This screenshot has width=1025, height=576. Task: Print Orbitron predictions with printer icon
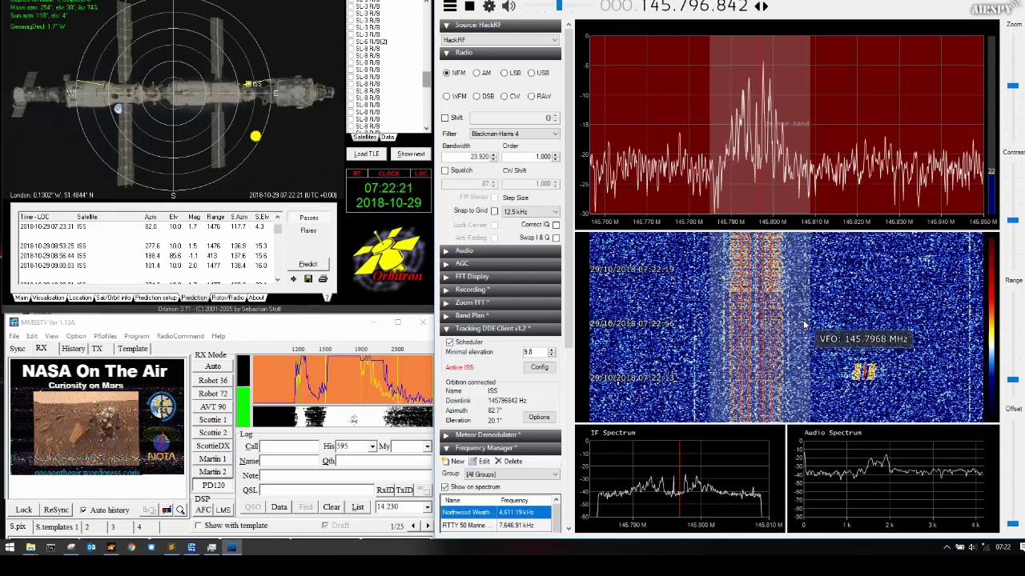coord(323,279)
